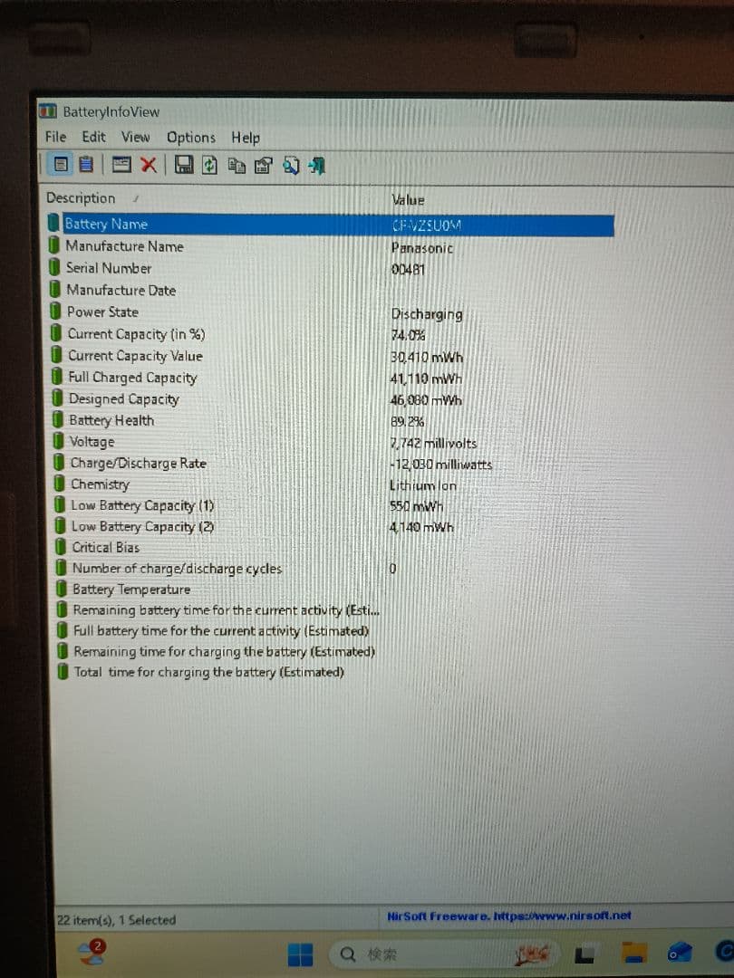Click the clipboard report toolbar icon
734x978 pixels.
(86, 165)
